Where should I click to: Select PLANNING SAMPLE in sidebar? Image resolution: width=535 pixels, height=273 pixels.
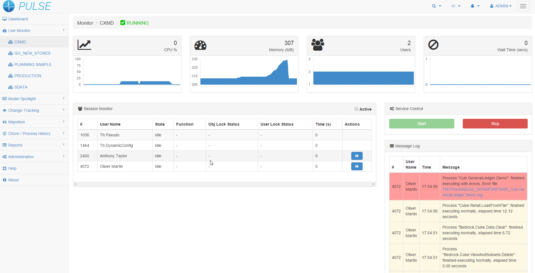click(x=34, y=65)
